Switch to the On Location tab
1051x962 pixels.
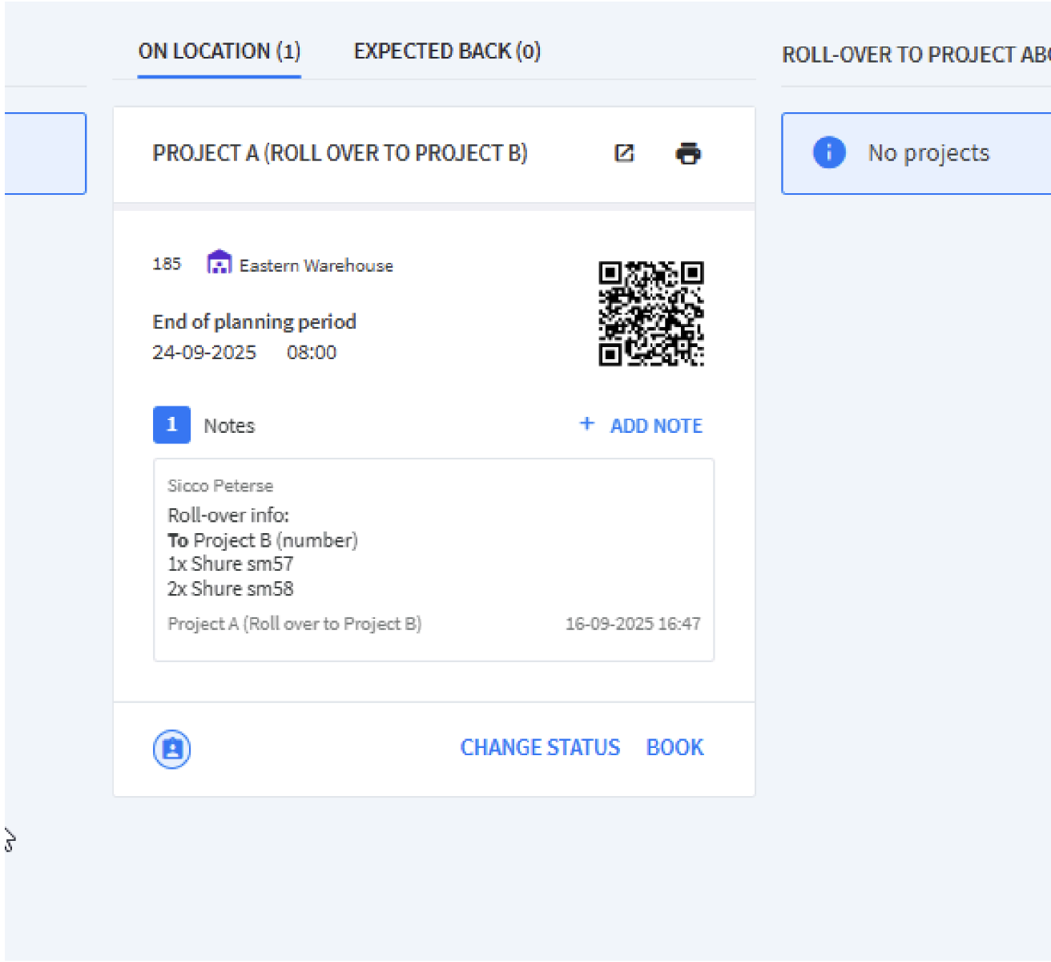pos(219,51)
